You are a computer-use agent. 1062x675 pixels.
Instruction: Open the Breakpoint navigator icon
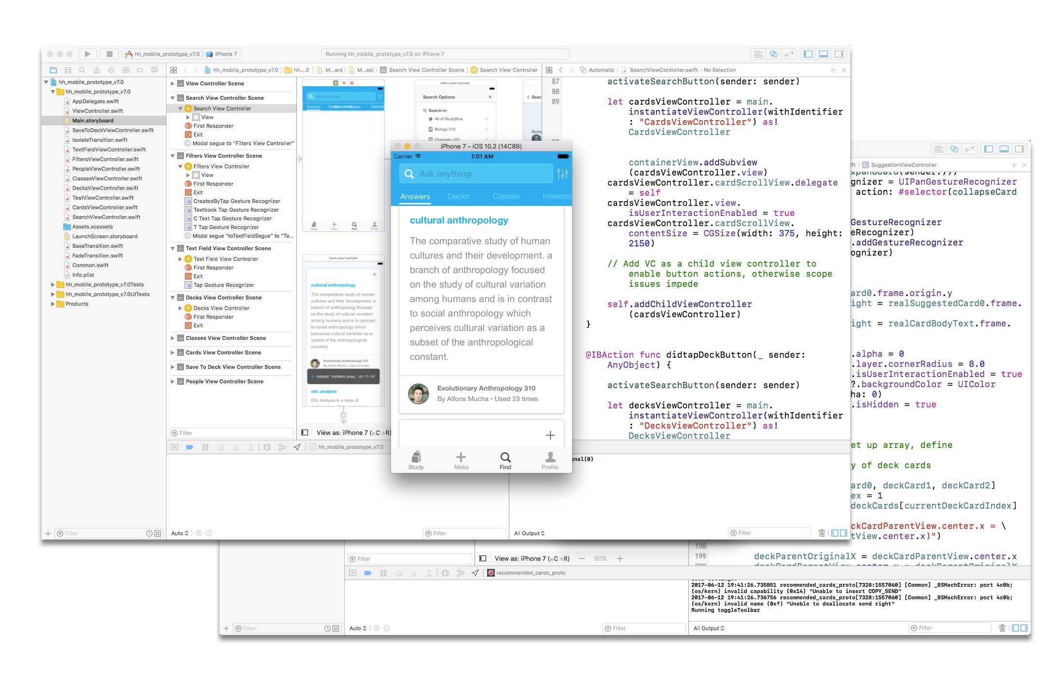click(140, 70)
